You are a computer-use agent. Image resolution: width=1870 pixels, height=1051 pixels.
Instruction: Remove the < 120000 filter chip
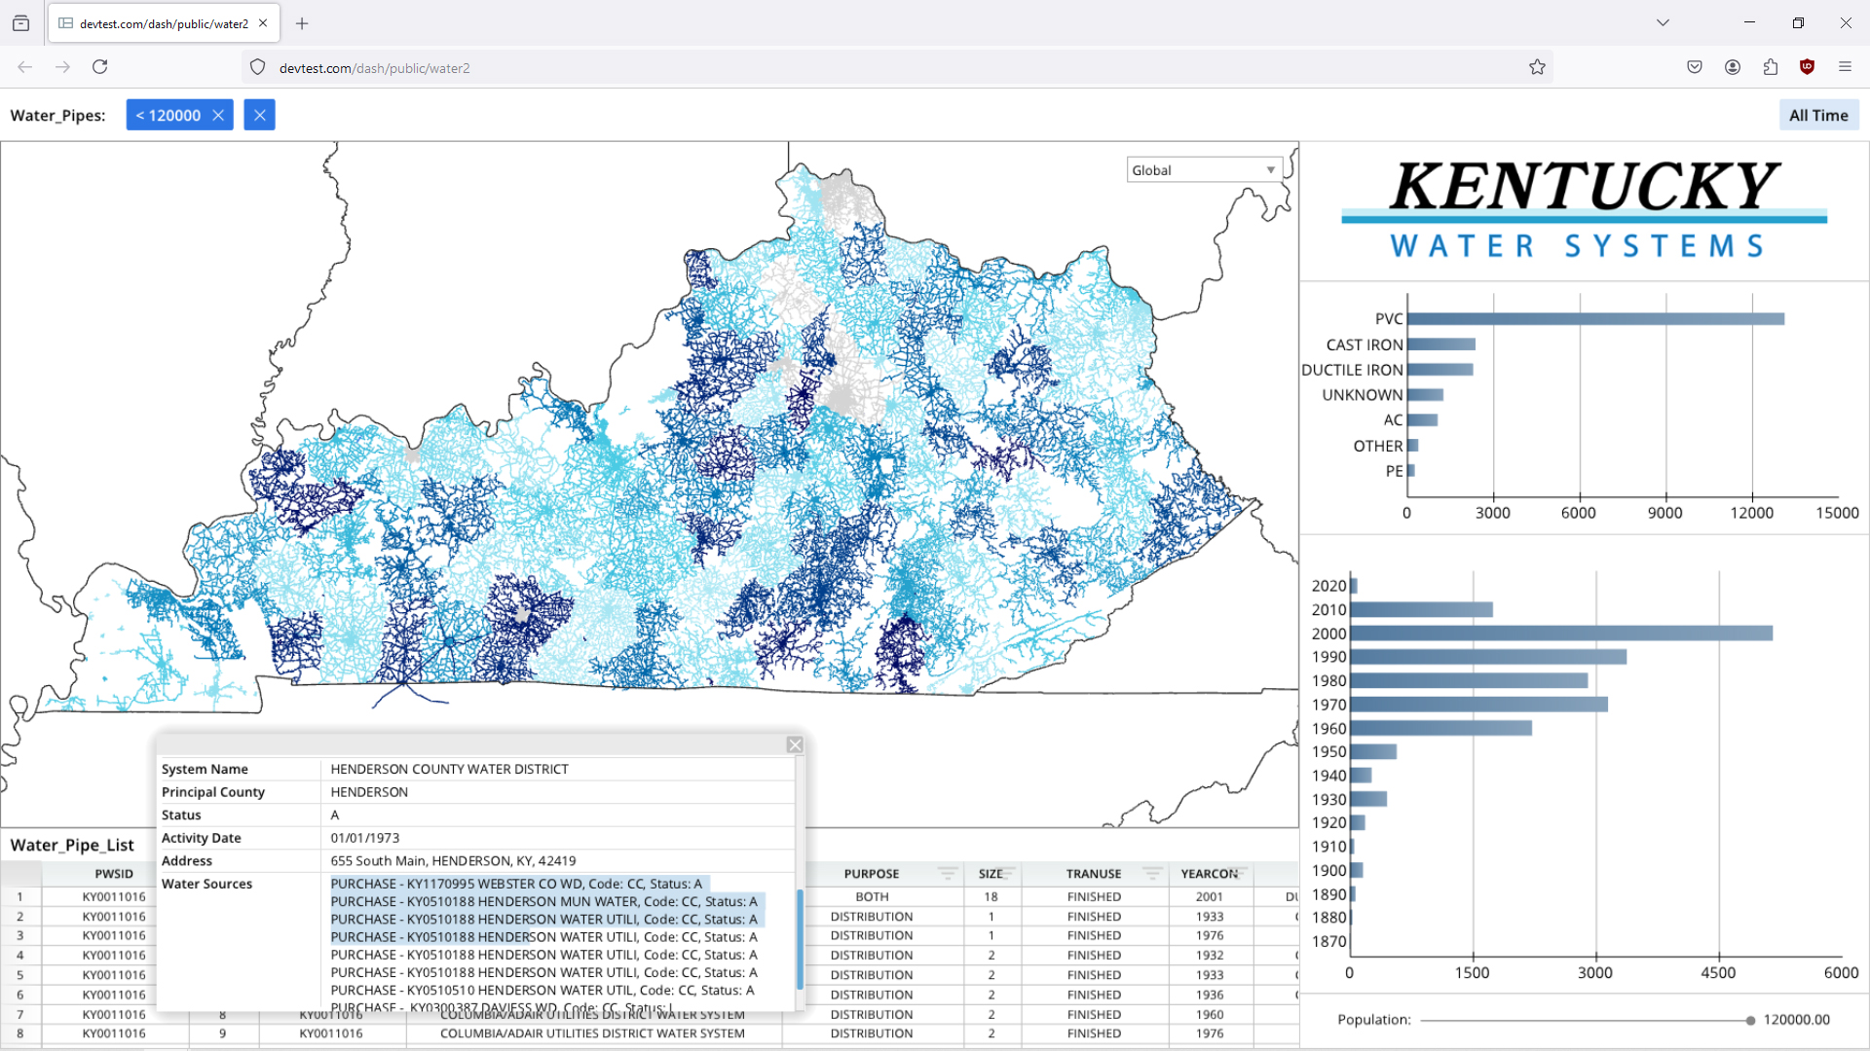click(218, 115)
